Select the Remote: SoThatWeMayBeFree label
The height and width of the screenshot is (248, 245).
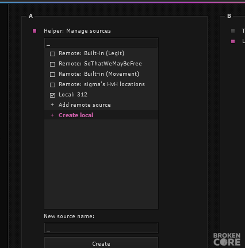[100, 64]
